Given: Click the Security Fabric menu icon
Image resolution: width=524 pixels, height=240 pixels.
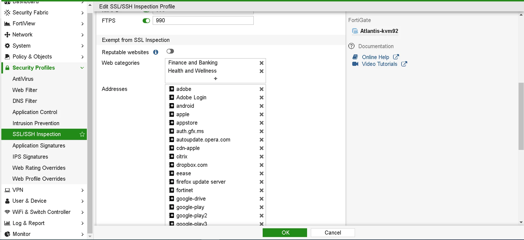Looking at the screenshot, I should click(7, 13).
